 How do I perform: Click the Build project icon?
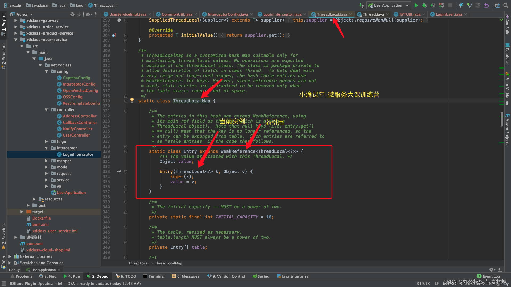[x=362, y=5]
